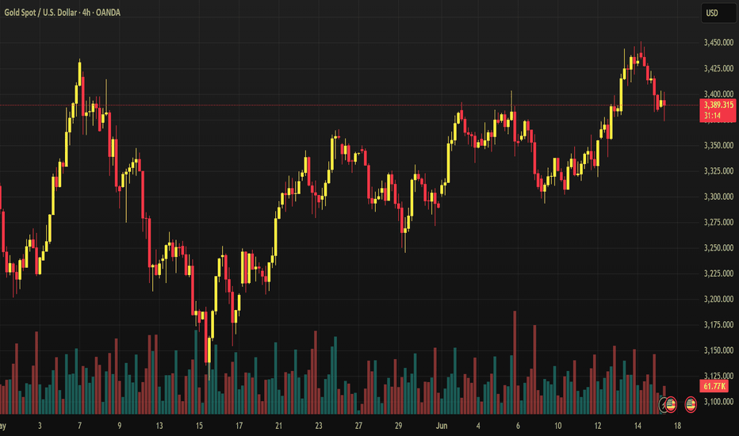
Task: Click the 3,325.000 price axis label
Action: click(x=718, y=171)
